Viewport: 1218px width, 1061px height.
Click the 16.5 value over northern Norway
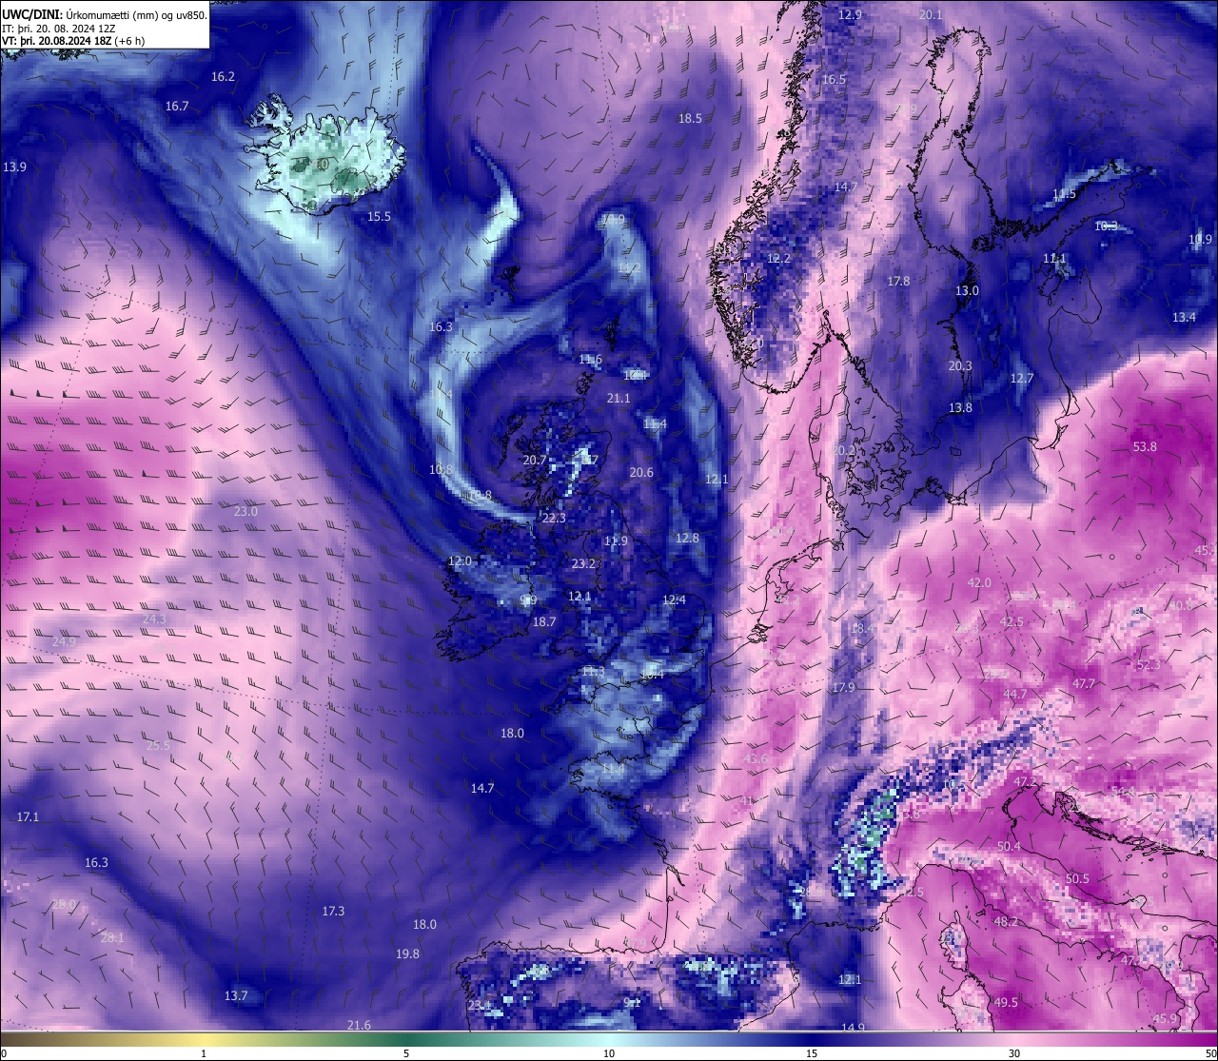[x=834, y=79]
